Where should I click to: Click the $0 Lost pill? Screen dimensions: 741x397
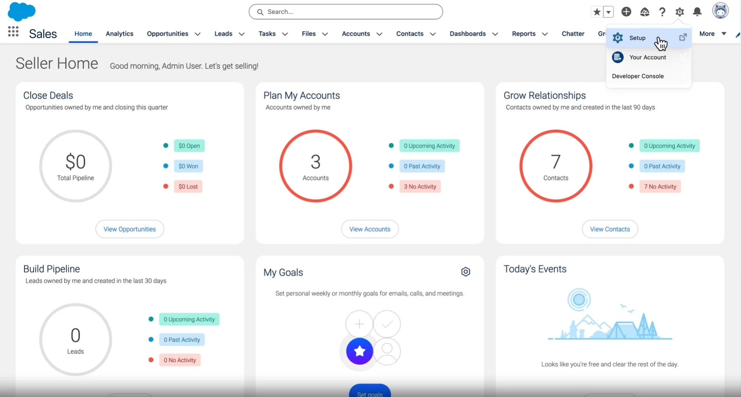[x=188, y=187]
